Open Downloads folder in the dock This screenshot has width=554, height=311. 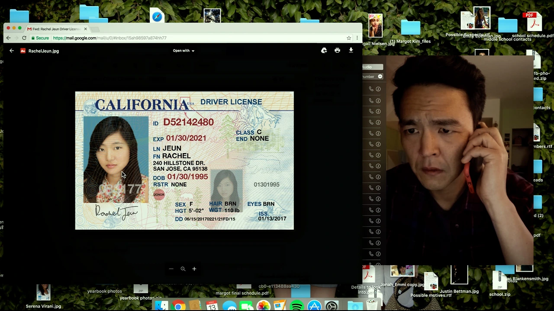click(x=355, y=306)
